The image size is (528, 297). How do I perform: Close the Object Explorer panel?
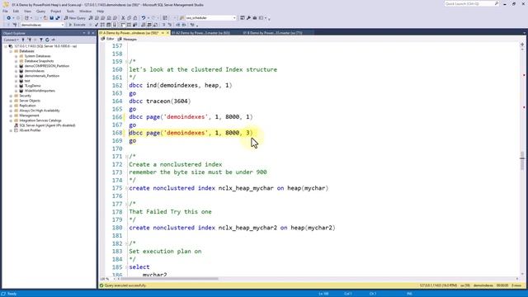point(93,33)
